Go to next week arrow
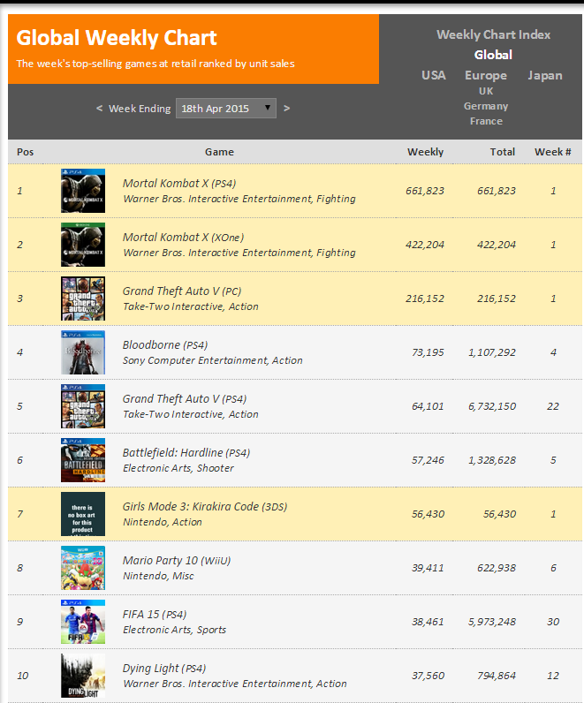Viewport: 584px width, 703px height. [286, 109]
